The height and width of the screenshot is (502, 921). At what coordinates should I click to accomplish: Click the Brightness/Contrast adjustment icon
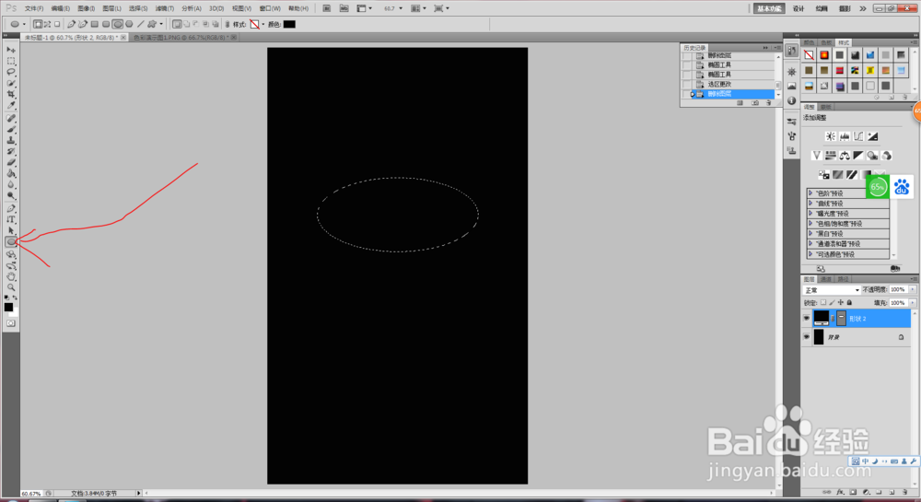point(830,137)
